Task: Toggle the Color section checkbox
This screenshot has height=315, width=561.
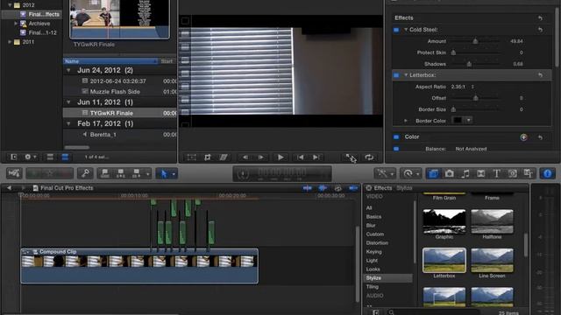Action: coord(396,137)
